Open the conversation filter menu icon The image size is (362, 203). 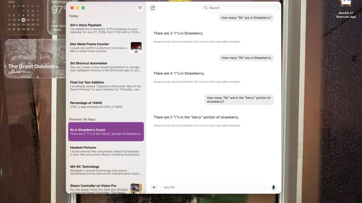pyautogui.click(x=140, y=8)
